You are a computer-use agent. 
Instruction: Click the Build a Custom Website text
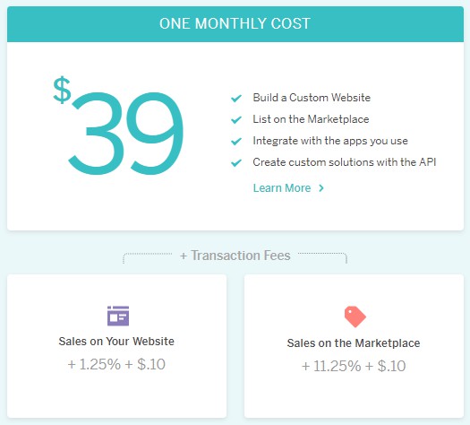pyautogui.click(x=312, y=98)
